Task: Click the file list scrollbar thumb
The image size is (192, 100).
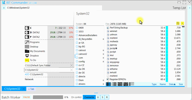Action: pyautogui.click(x=183, y=27)
